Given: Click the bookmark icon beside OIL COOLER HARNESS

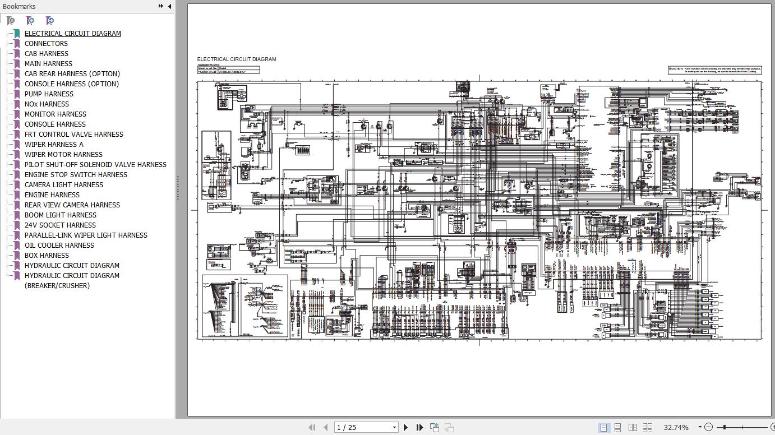Looking at the screenshot, I should (x=17, y=245).
